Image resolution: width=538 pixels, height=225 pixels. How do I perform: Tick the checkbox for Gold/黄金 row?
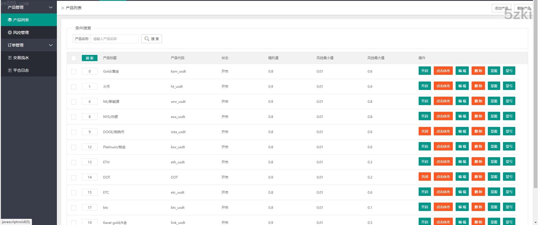click(74, 72)
